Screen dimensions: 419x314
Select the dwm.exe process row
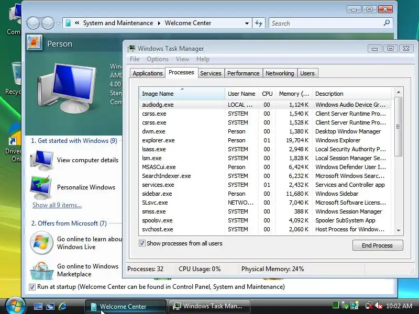[x=265, y=131]
